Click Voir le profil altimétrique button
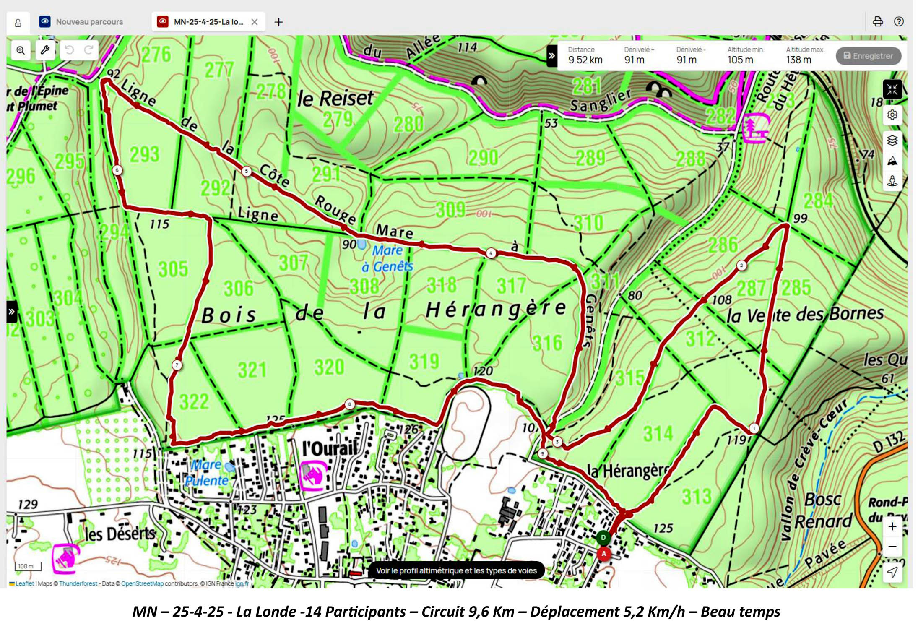Image resolution: width=918 pixels, height=625 pixels. coord(456,570)
